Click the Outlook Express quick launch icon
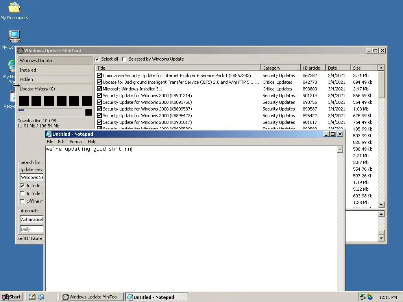This screenshot has width=403, height=302. point(41,297)
